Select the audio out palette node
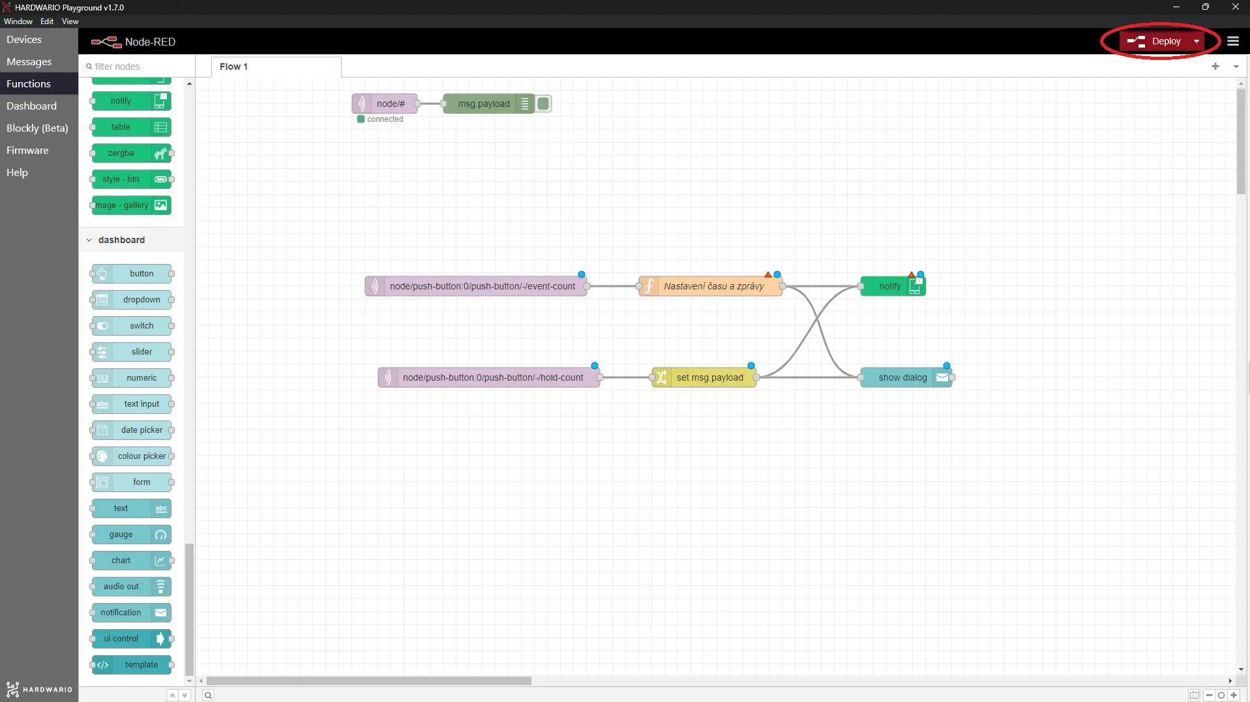The height and width of the screenshot is (702, 1250). point(131,587)
